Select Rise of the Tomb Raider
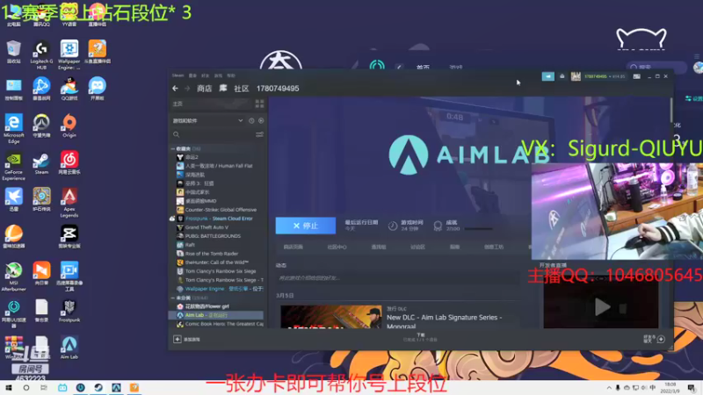Viewport: 703px width, 395px height. (212, 254)
